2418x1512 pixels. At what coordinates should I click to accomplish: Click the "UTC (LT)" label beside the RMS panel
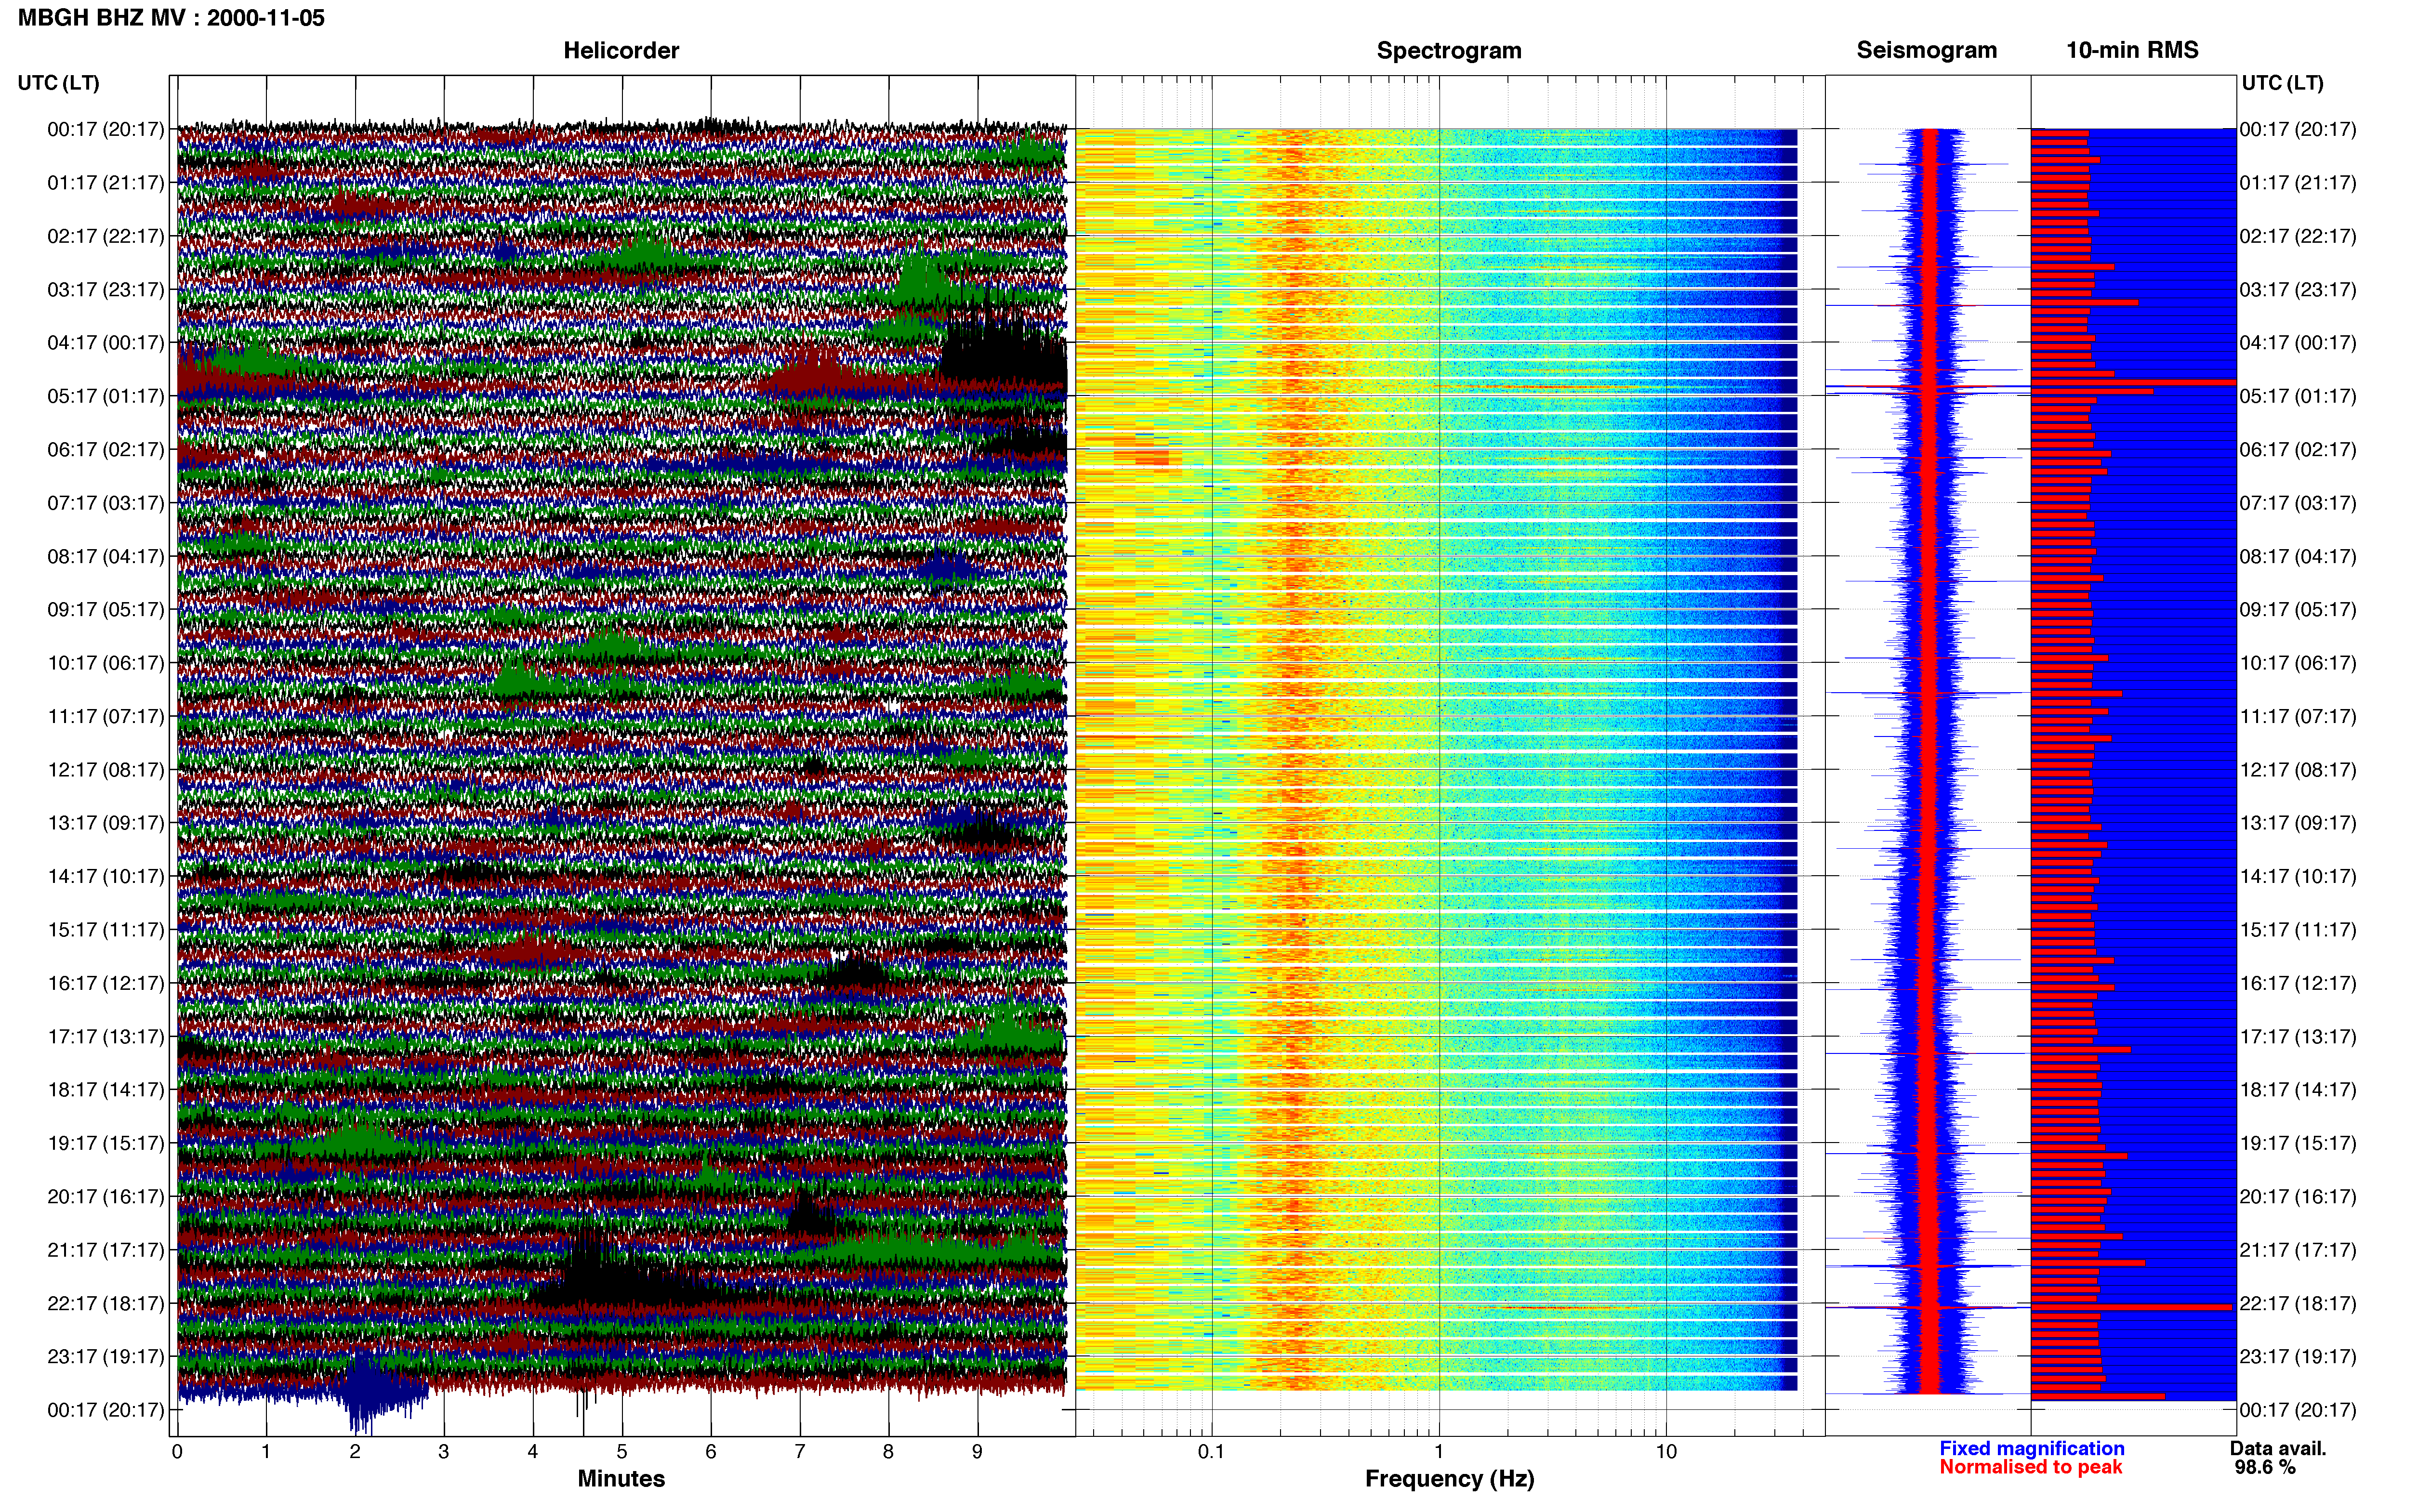click(2282, 83)
